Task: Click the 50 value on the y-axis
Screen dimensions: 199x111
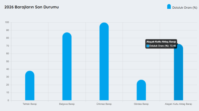Action: [x=7, y=61]
